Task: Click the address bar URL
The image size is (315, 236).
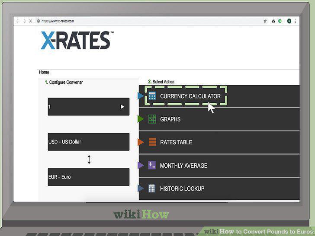Action: click(58, 21)
